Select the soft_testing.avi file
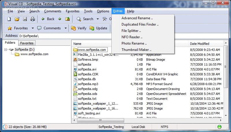231x132 pixels. pos(89,113)
